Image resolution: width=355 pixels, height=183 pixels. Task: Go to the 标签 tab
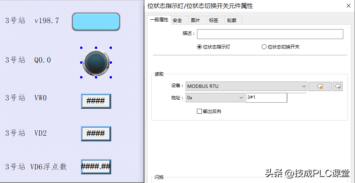(214, 20)
